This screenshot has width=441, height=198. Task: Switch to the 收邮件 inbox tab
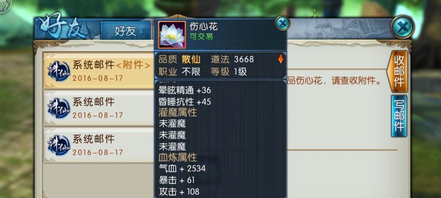coord(399,71)
